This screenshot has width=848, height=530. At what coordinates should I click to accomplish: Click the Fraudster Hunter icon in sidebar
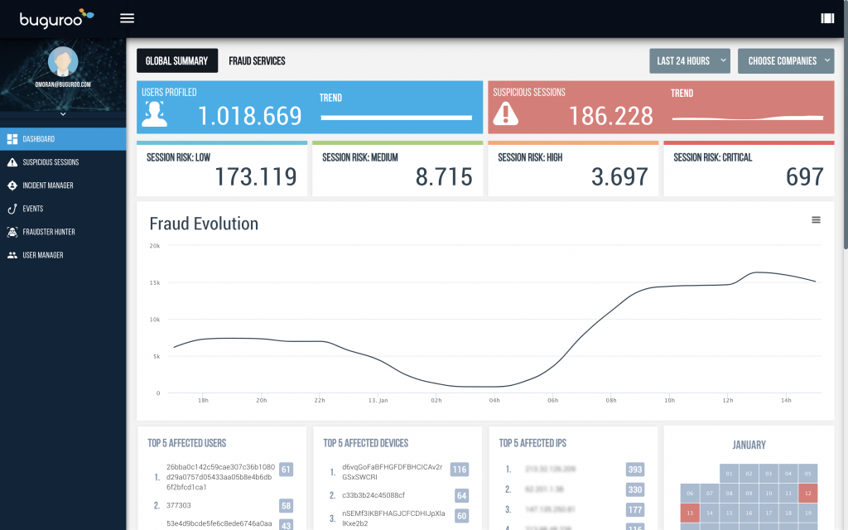[12, 232]
